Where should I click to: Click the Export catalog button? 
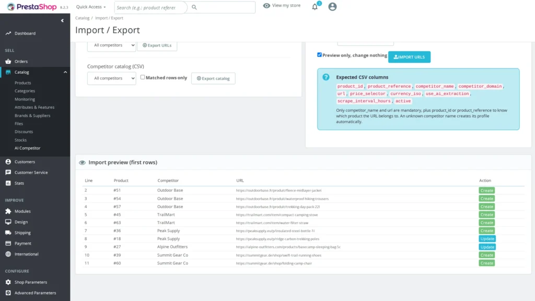(x=213, y=78)
